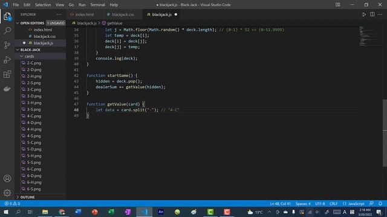The image size is (387, 217).
Task: Click the Run Code play icon
Action: point(364,14)
